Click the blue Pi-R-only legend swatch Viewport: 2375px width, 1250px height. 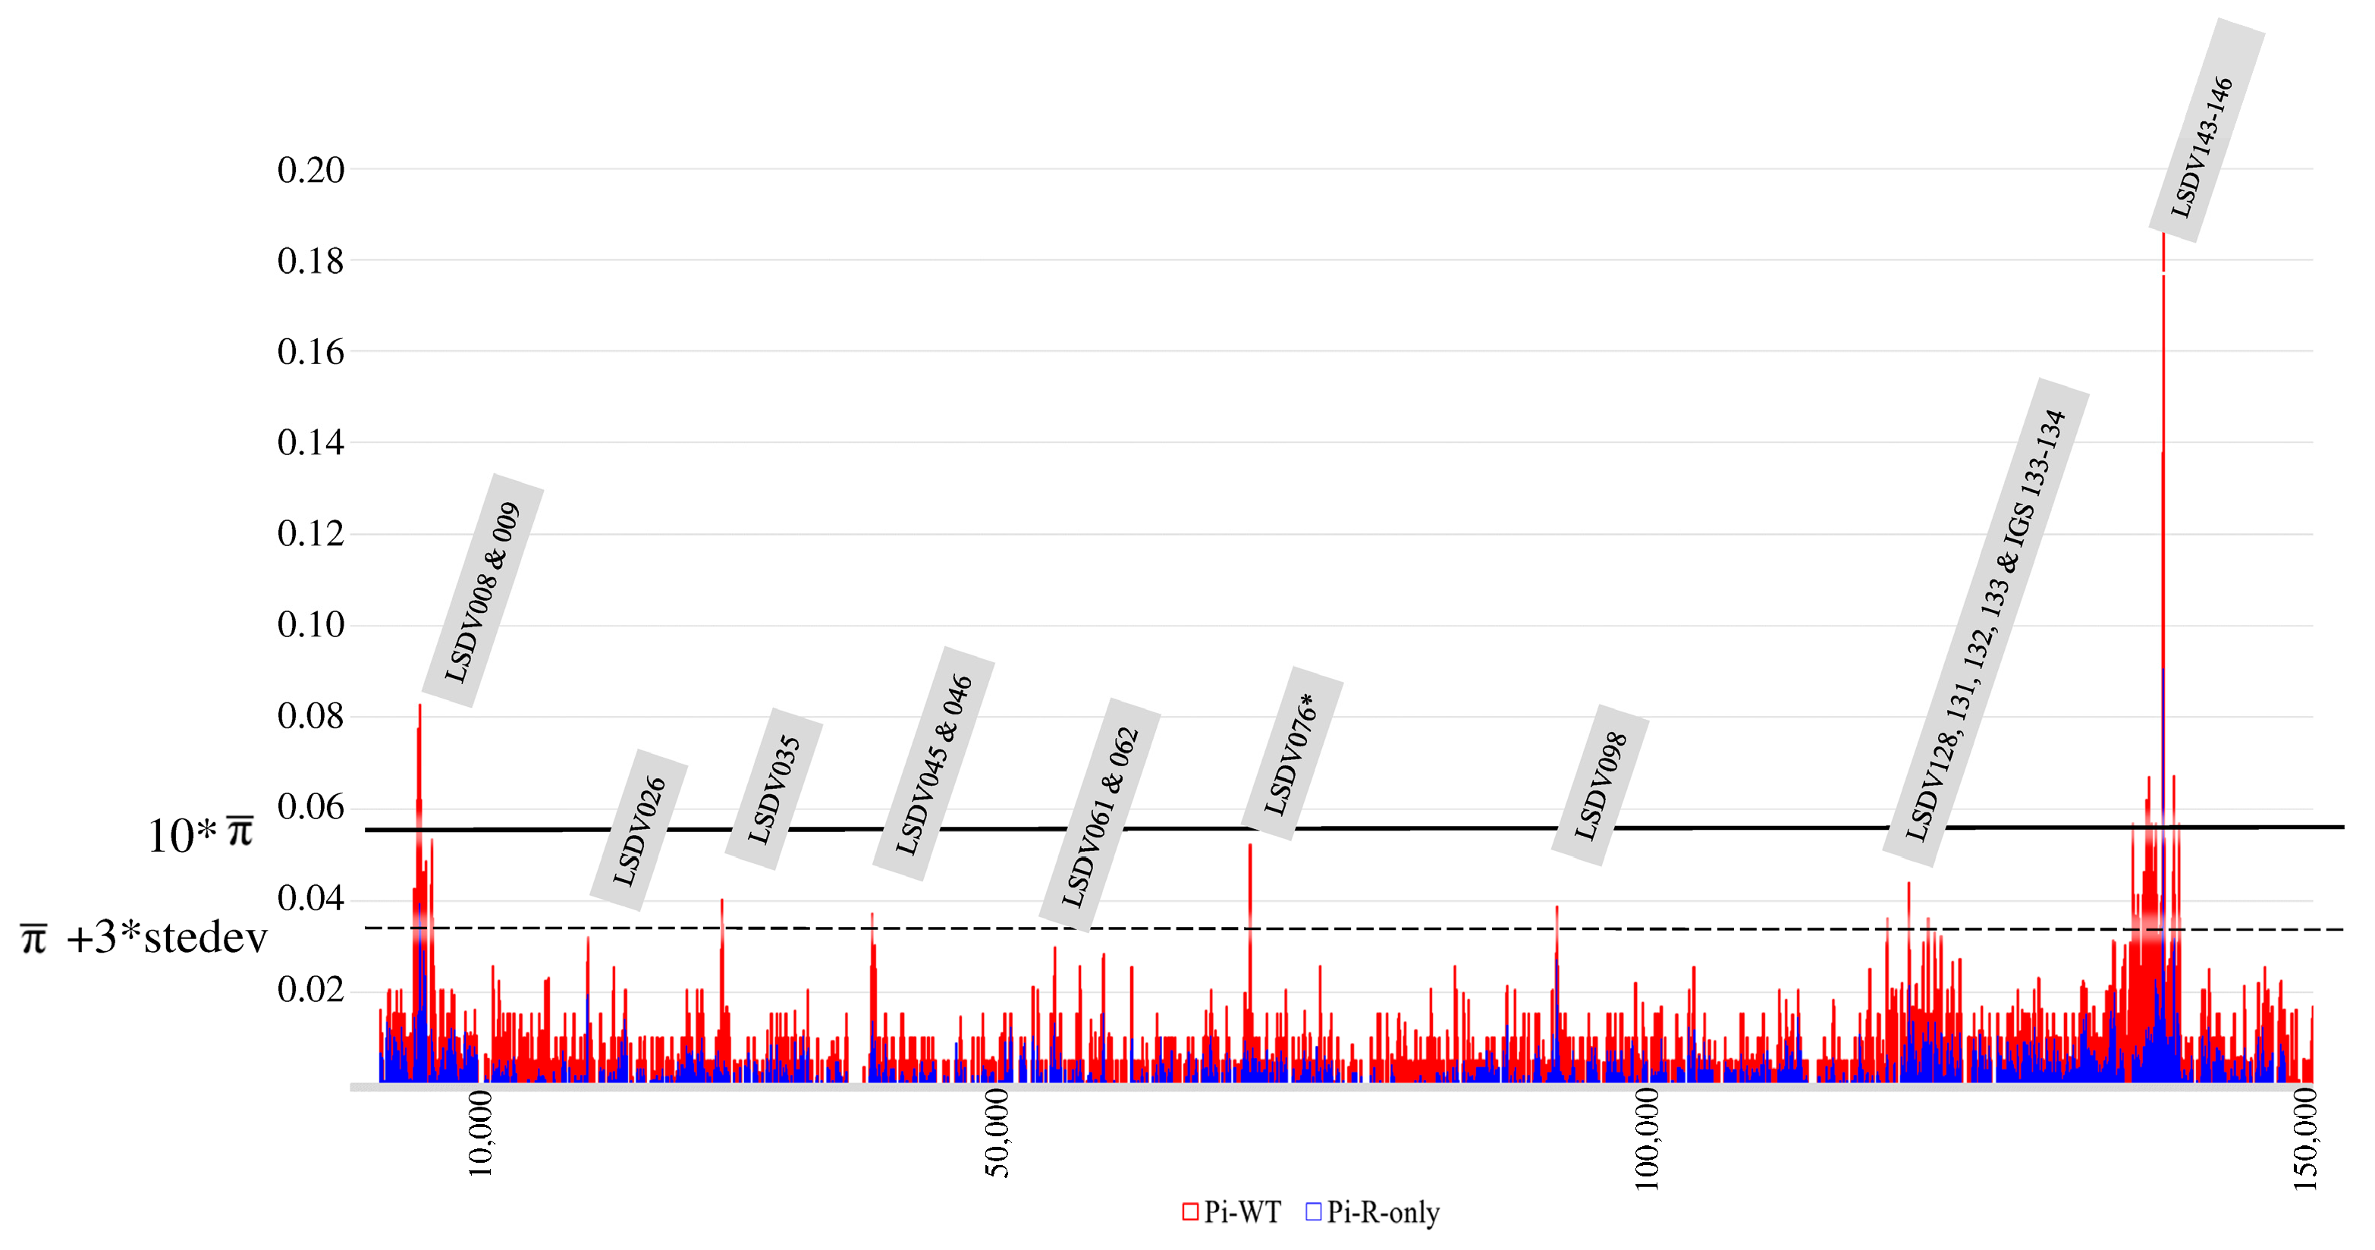click(1314, 1212)
